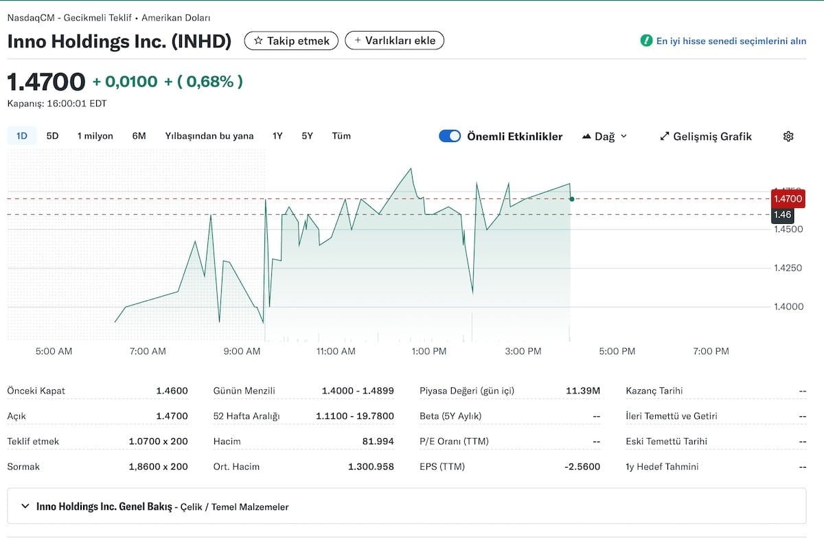Click the green lightning badge icon
The height and width of the screenshot is (539, 824).
point(646,41)
